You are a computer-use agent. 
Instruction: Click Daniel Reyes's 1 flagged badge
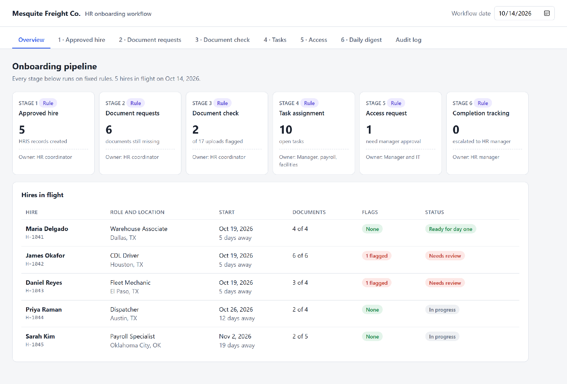[377, 283]
